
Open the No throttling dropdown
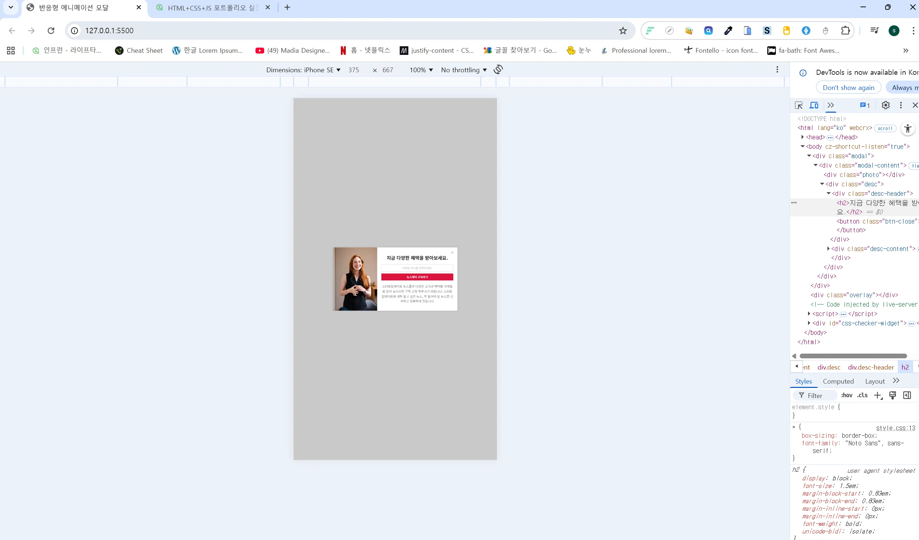[x=464, y=70]
